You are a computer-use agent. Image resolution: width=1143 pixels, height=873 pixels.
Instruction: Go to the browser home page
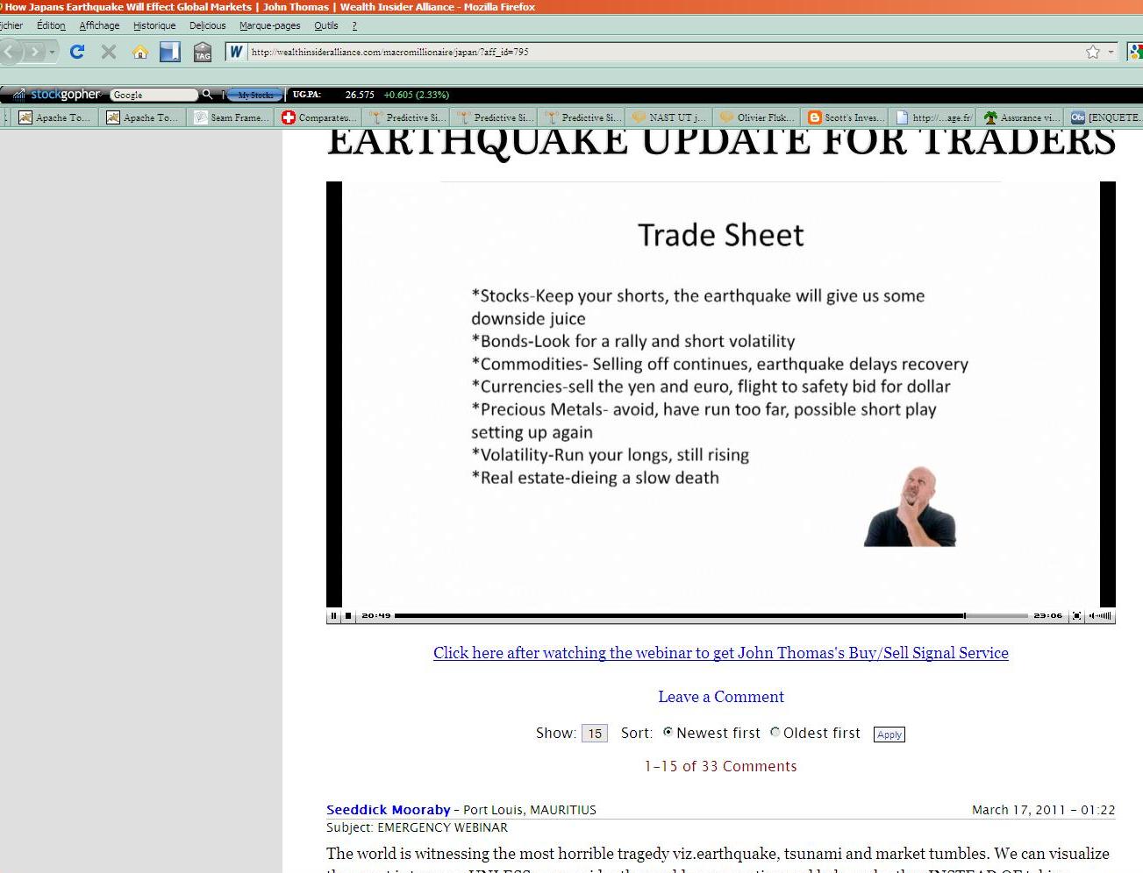tap(140, 52)
